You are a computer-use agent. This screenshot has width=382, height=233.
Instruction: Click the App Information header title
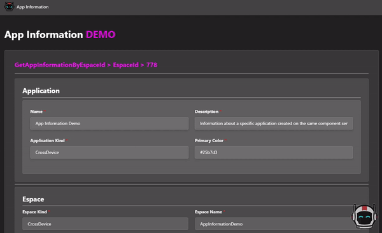32,7
